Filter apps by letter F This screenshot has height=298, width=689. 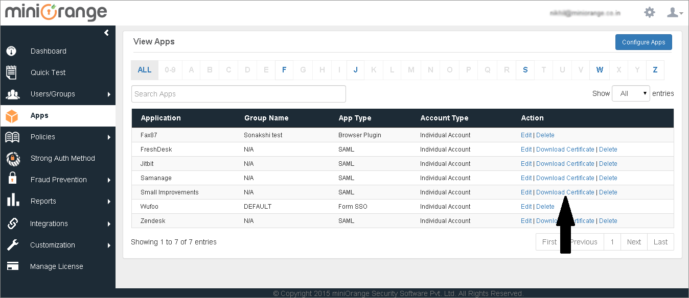pos(284,70)
